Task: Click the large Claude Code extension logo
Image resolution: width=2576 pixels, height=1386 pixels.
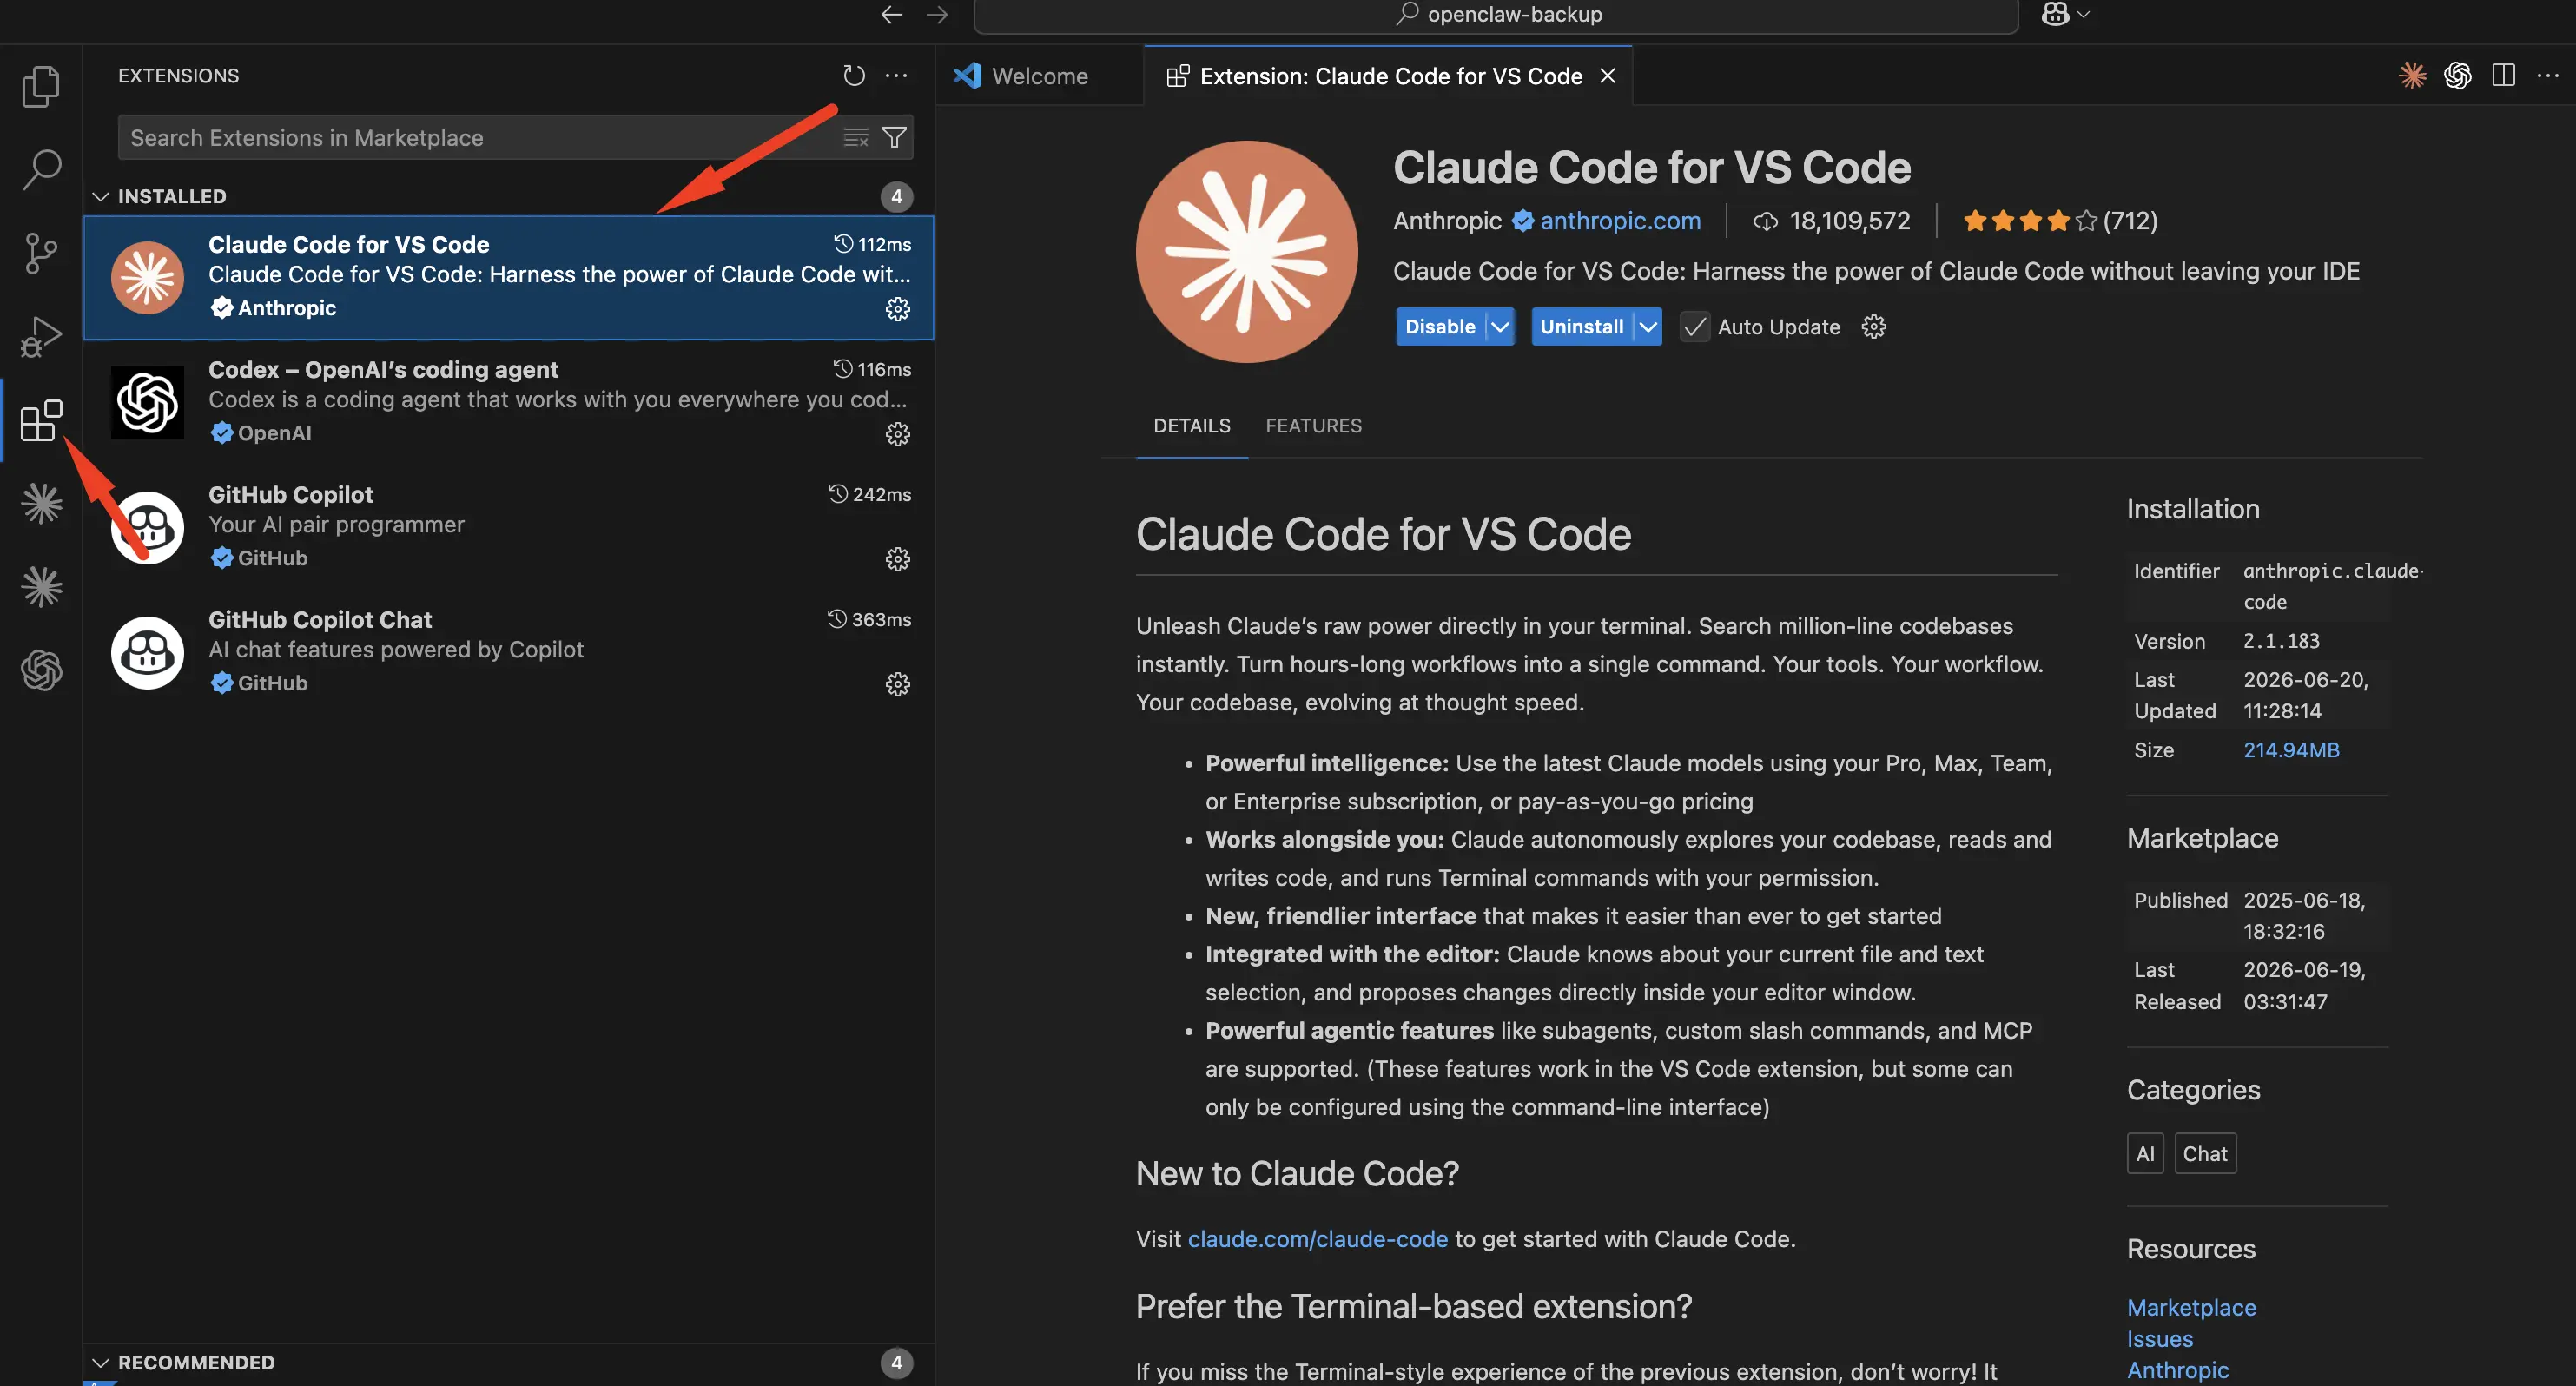Action: tap(1246, 252)
